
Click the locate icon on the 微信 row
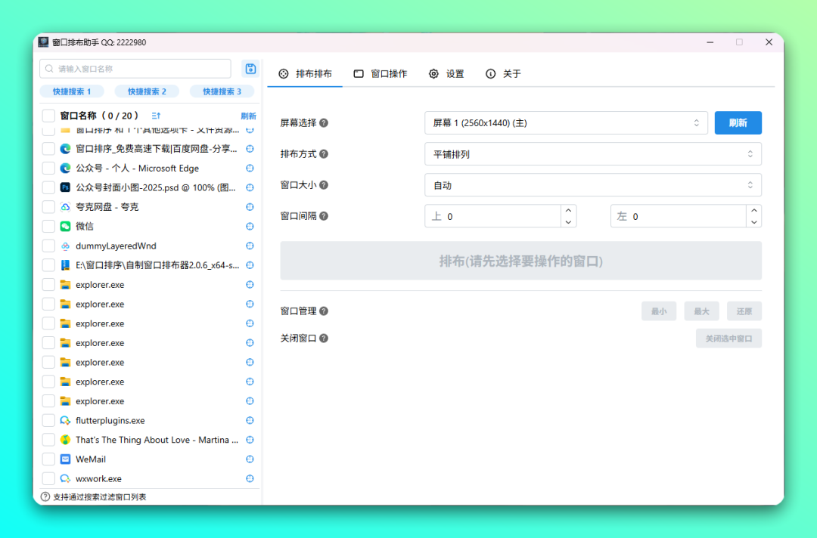tap(250, 227)
